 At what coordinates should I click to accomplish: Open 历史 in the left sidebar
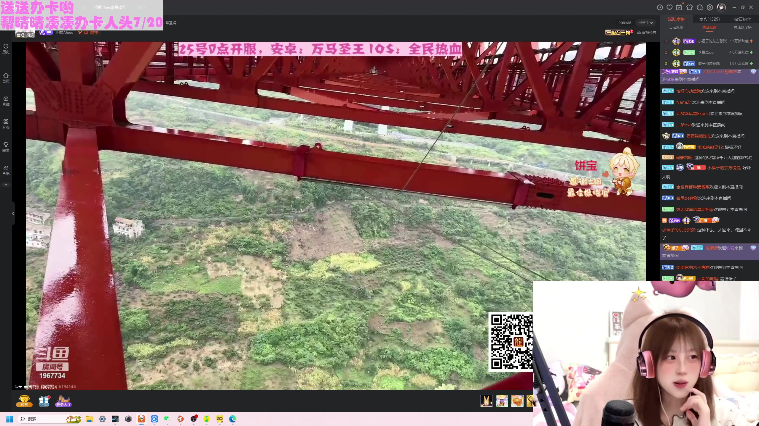coord(6,49)
